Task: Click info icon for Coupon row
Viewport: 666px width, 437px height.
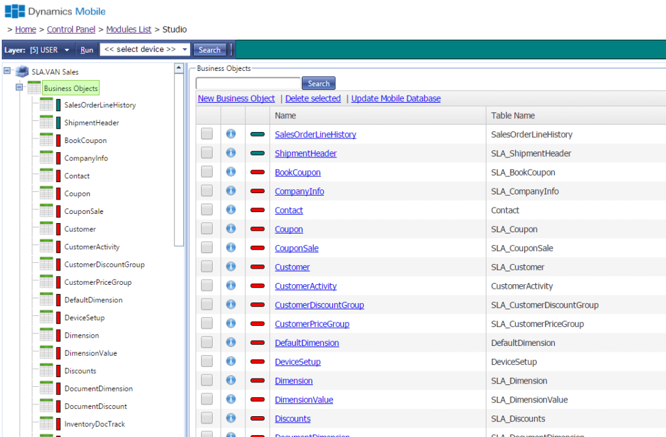Action: coord(231,229)
